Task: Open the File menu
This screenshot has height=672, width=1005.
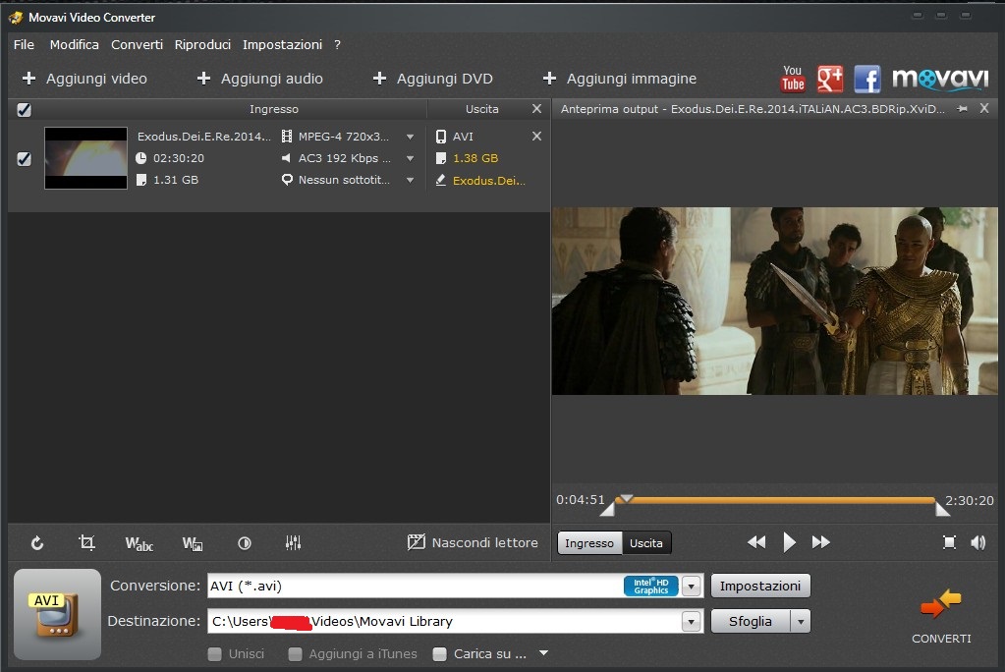Action: pyautogui.click(x=24, y=45)
